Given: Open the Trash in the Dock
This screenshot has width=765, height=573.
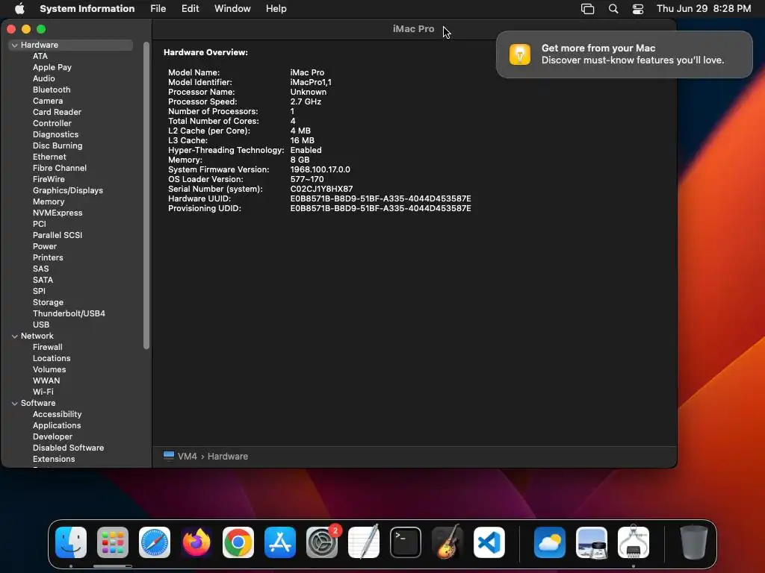Looking at the screenshot, I should (694, 542).
